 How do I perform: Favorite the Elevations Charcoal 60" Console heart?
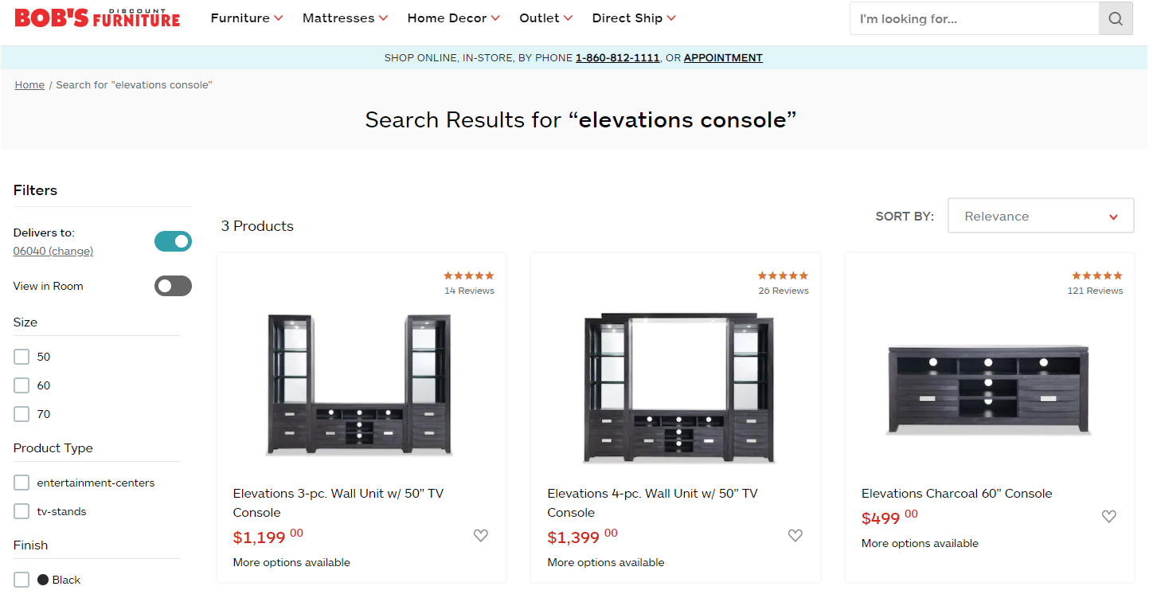1109,517
